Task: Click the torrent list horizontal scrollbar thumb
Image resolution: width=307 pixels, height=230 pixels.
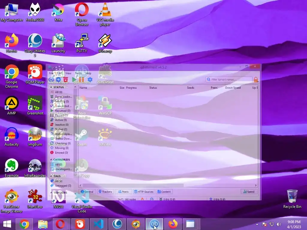Action: click(133, 185)
